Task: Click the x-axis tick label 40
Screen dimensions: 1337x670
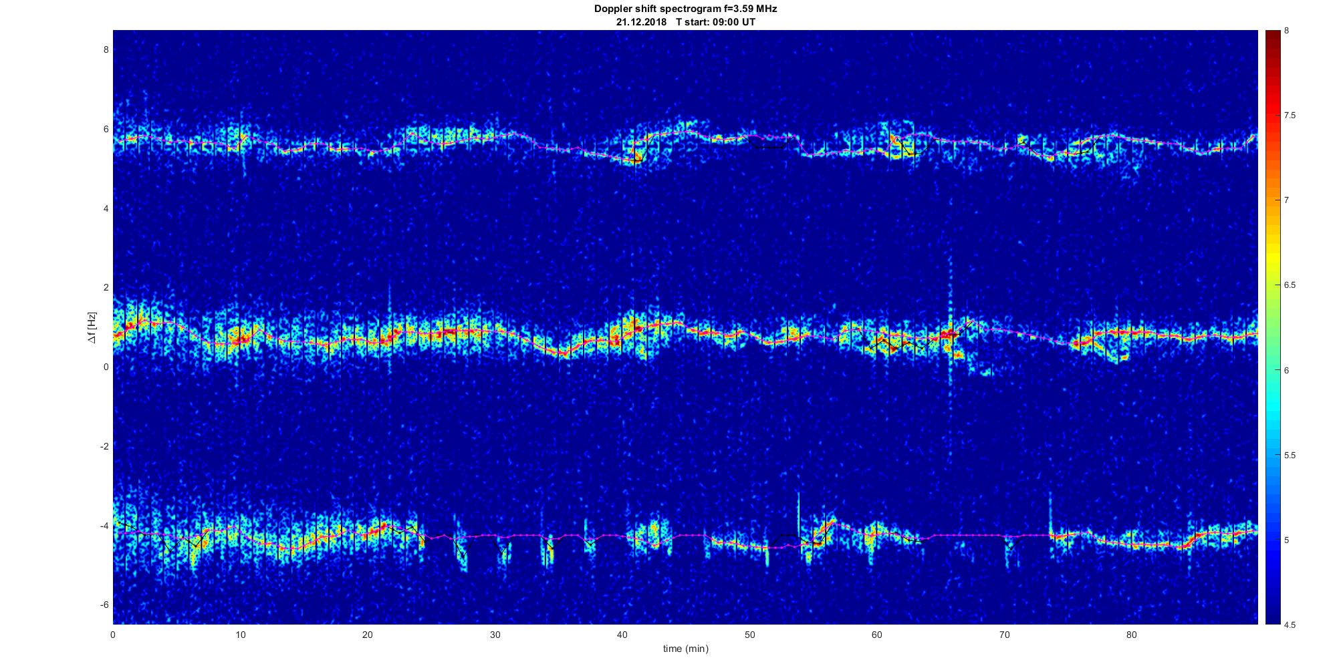Action: coord(622,635)
